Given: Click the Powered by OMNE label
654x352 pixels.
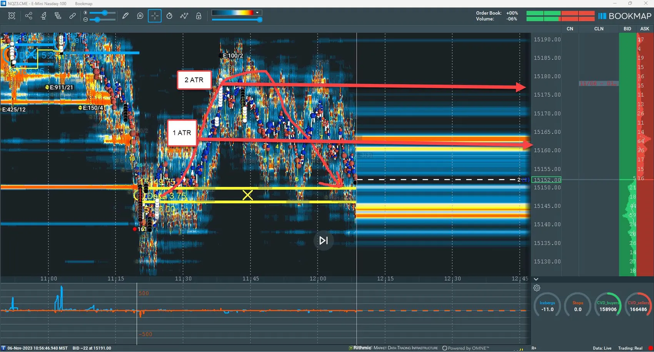Looking at the screenshot, I should 465,348.
